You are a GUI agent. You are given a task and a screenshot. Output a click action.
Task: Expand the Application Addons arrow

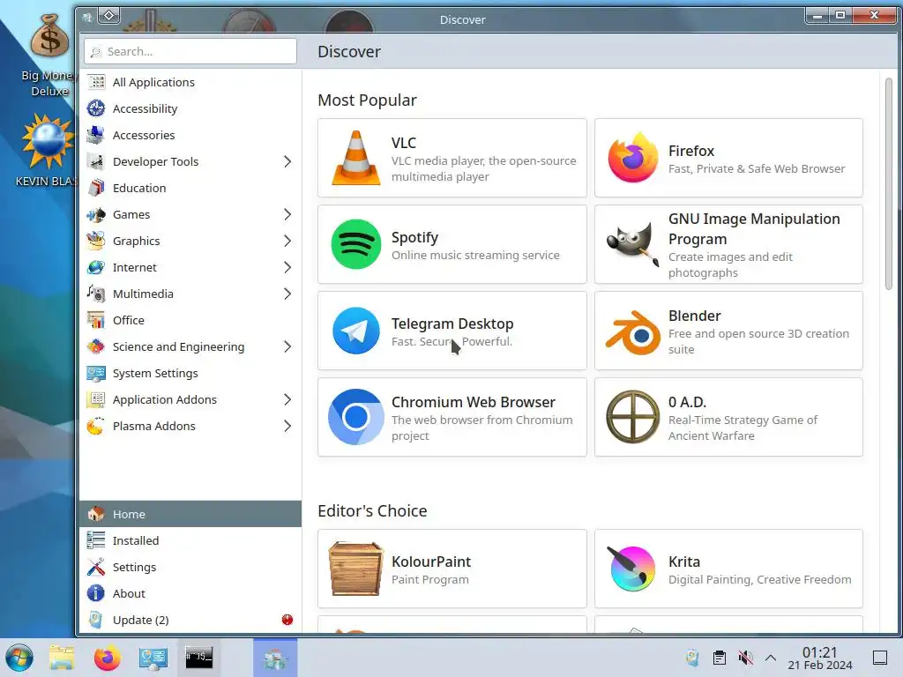click(287, 399)
